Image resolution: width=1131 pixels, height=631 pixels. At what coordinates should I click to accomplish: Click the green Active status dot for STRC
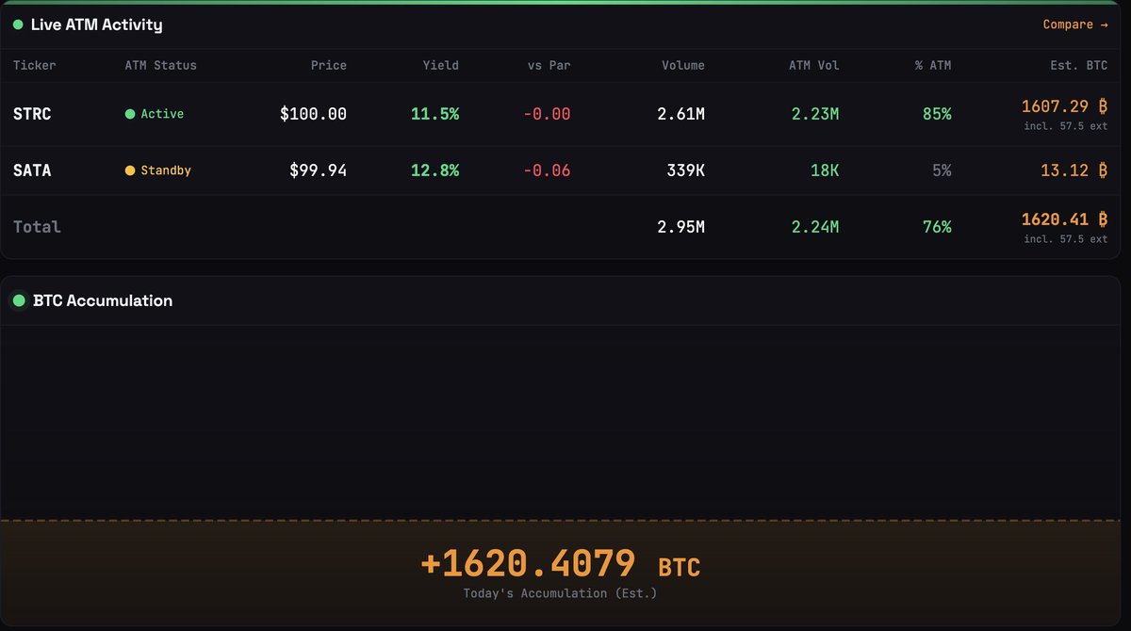[130, 114]
